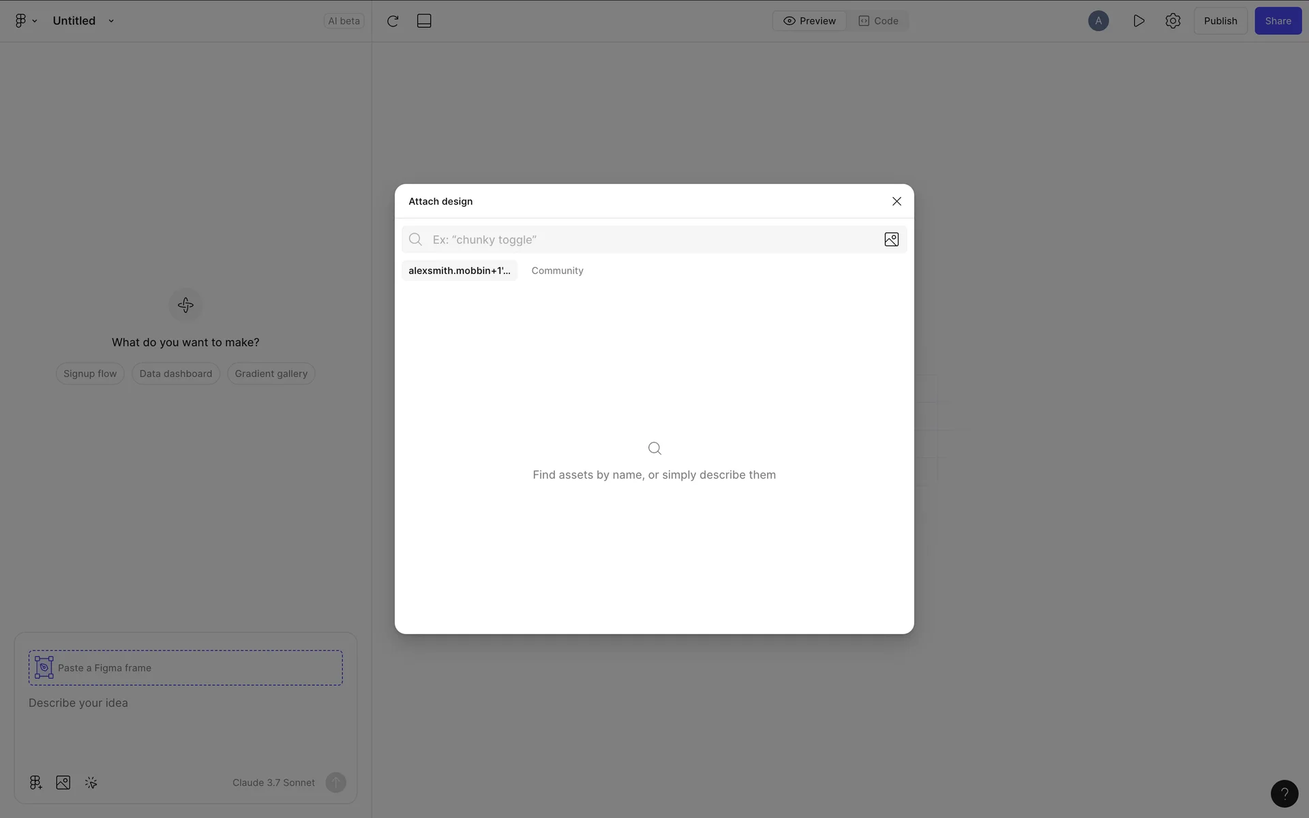Open the help question mark button
Image resolution: width=1309 pixels, height=818 pixels.
pyautogui.click(x=1284, y=793)
